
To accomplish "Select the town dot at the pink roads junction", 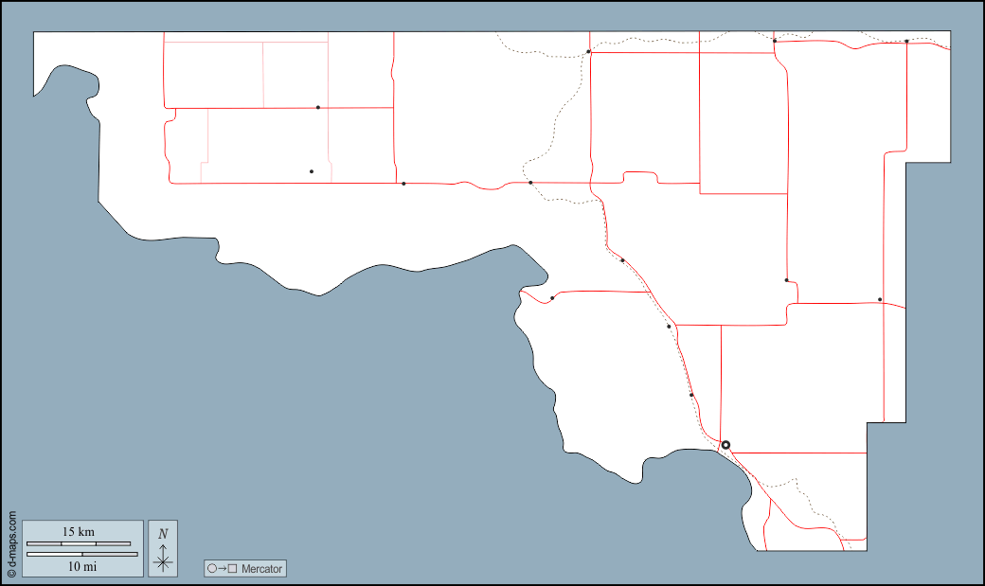I will (318, 108).
